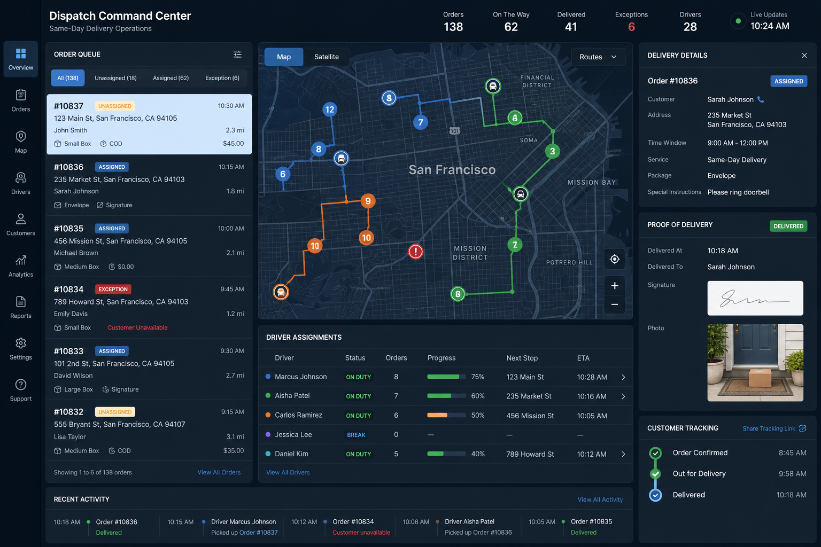Toggle the Live Updates green indicator

pyautogui.click(x=738, y=21)
